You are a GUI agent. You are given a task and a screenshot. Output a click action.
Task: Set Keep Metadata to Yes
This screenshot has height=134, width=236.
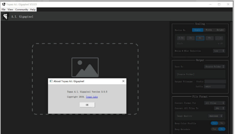214,129
